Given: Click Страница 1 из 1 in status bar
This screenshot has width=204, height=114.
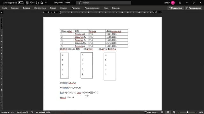Looking at the screenshot, I should point(7,112).
